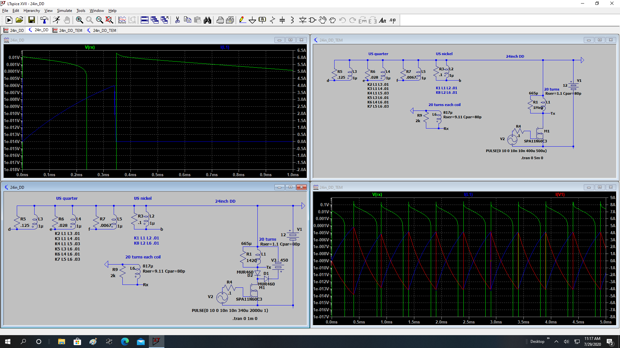Image resolution: width=620 pixels, height=348 pixels.
Task: Click the SPICE directive .op icon
Action: click(392, 20)
